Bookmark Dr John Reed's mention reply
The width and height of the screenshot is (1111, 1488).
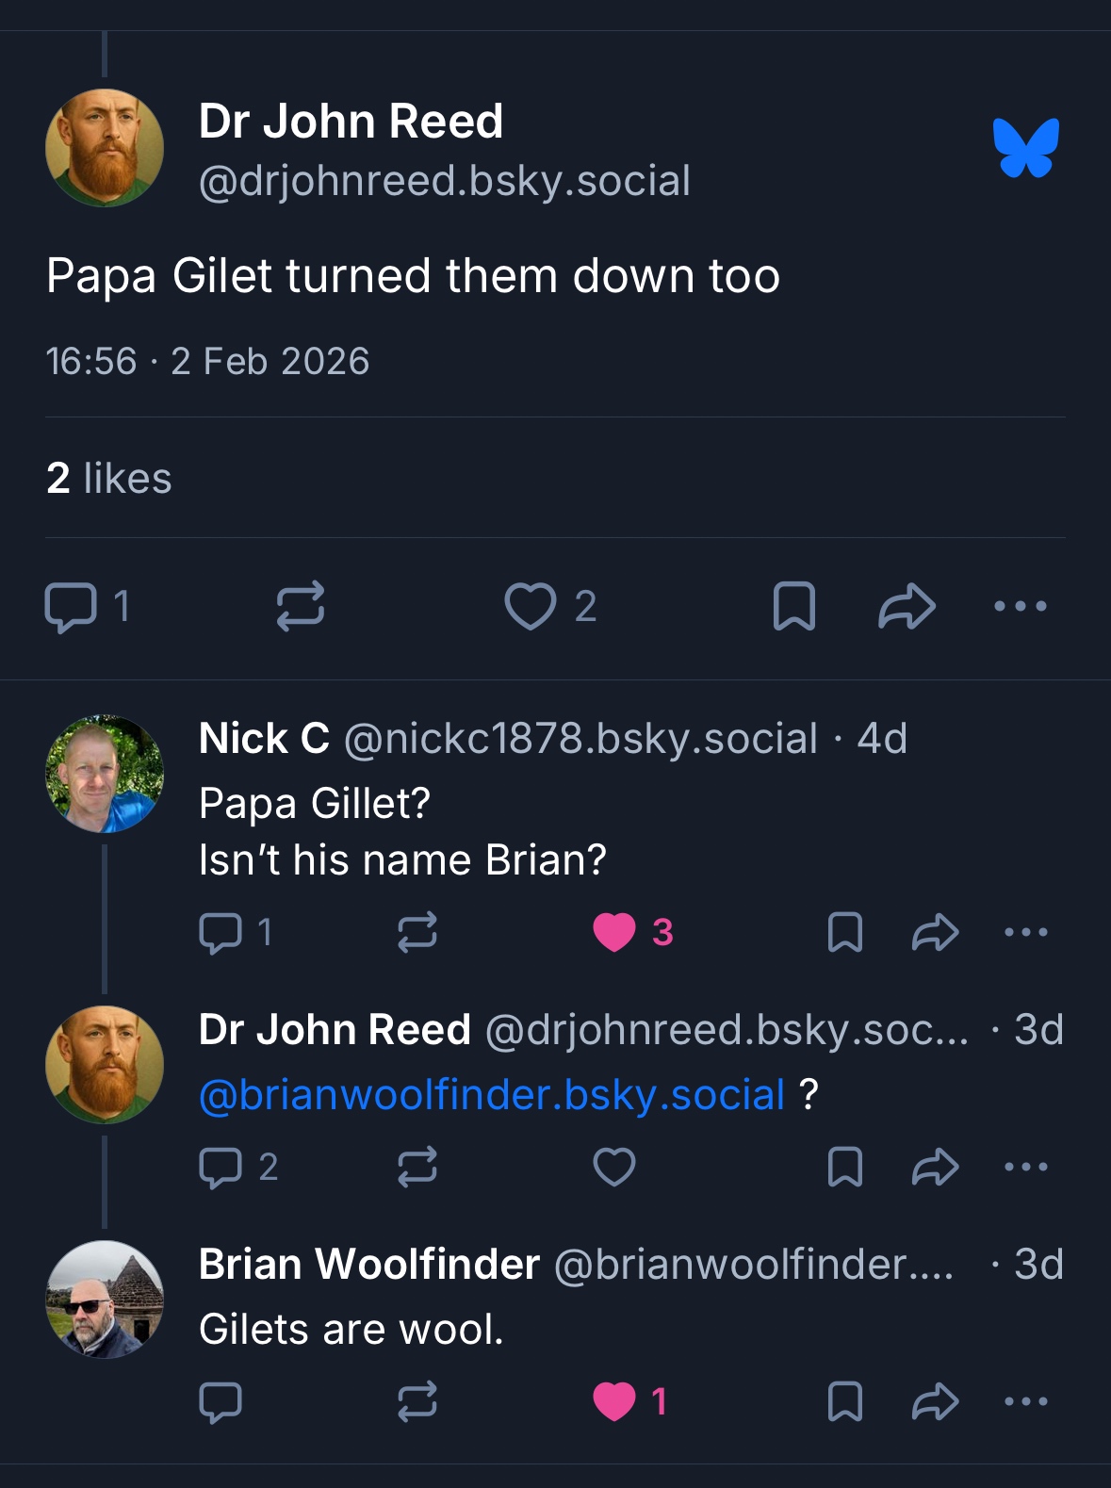tap(844, 1167)
